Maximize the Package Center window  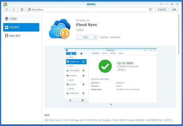[x=172, y=4]
